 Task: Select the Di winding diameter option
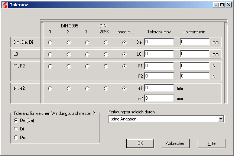click(16, 129)
